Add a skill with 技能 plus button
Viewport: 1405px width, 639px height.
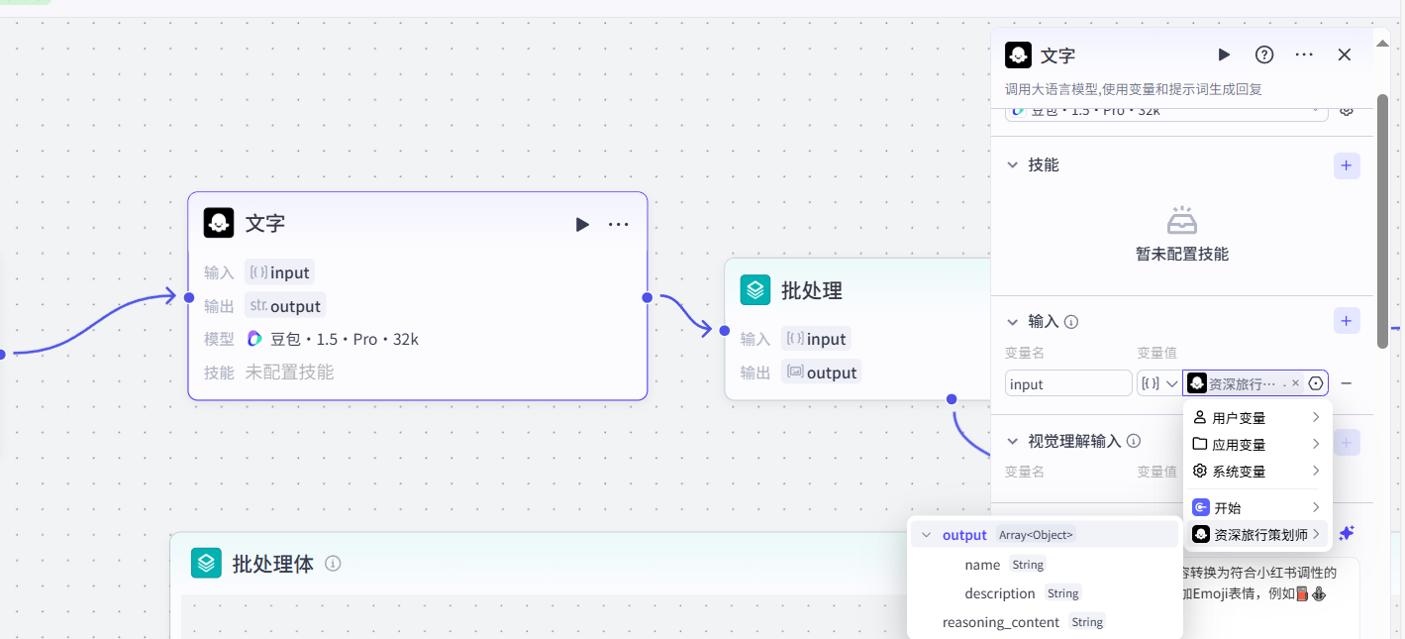(1346, 165)
